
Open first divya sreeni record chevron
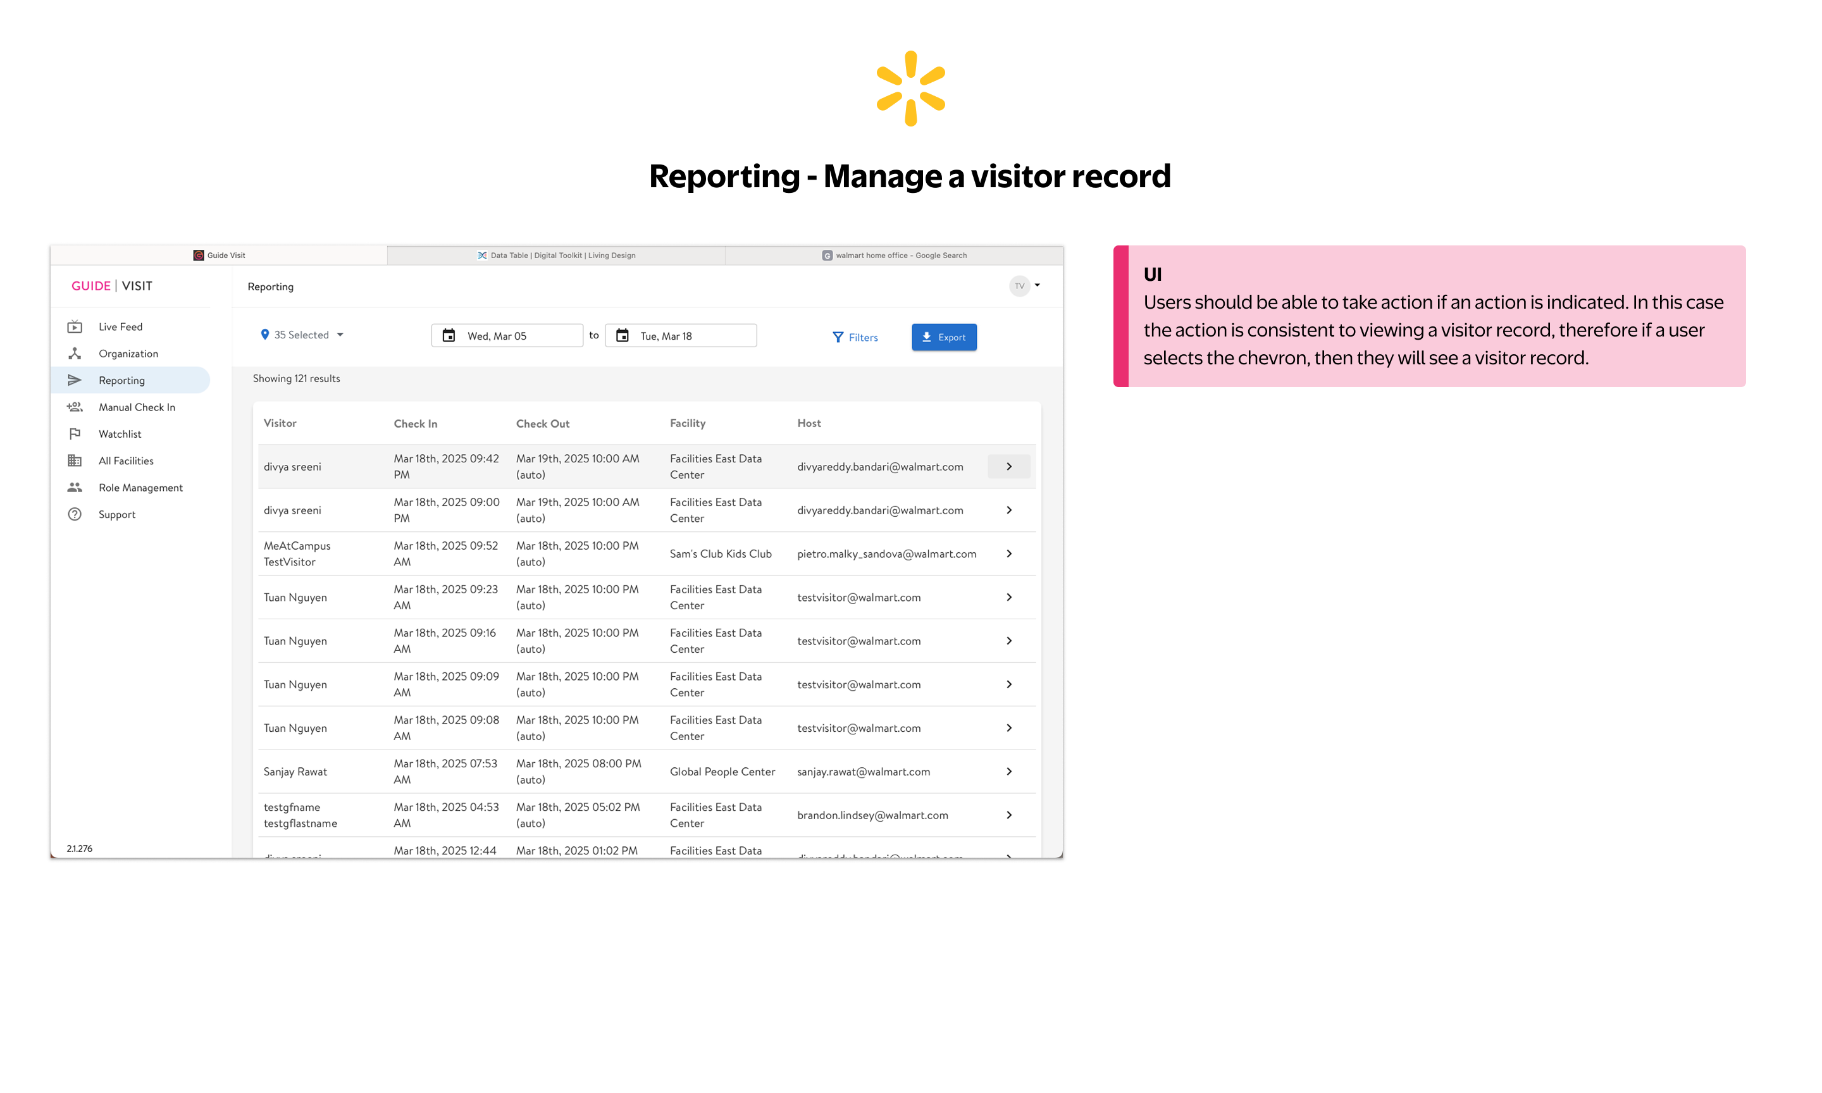coord(1009,467)
